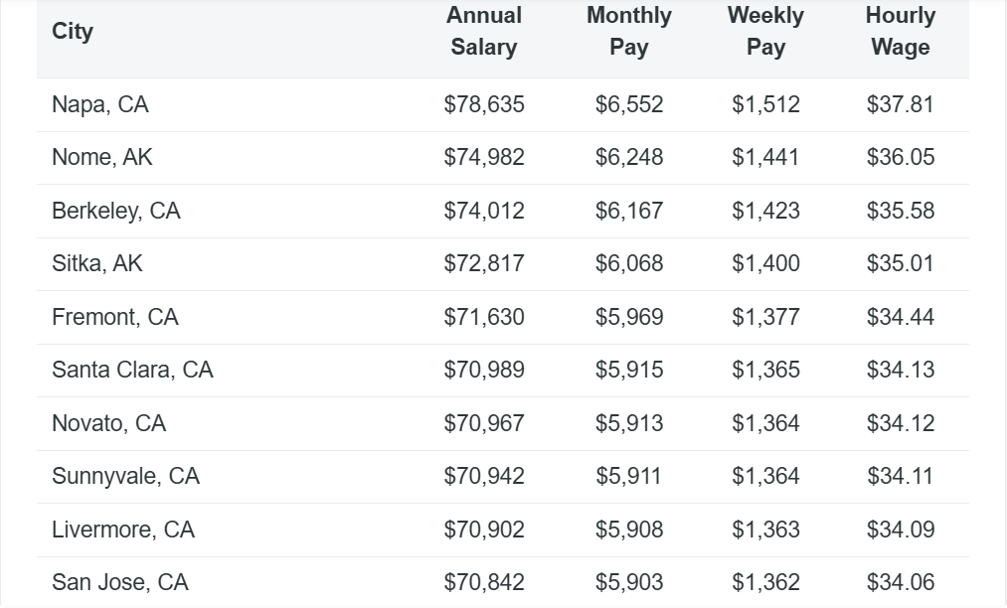This screenshot has width=1007, height=608.
Task: Click Berkeley's weekly pay $1,423
Action: coord(765,211)
